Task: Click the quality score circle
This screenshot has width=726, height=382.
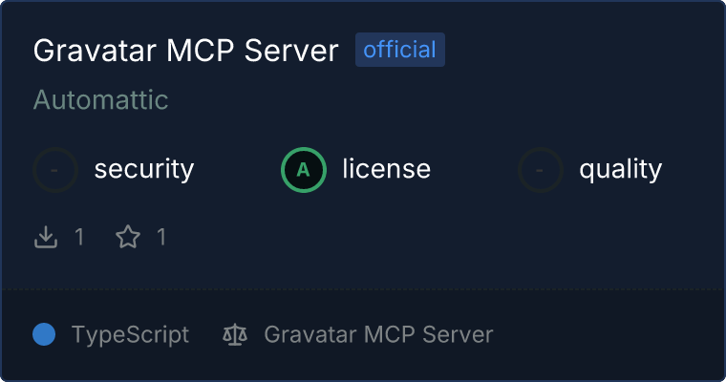Action: point(541,170)
